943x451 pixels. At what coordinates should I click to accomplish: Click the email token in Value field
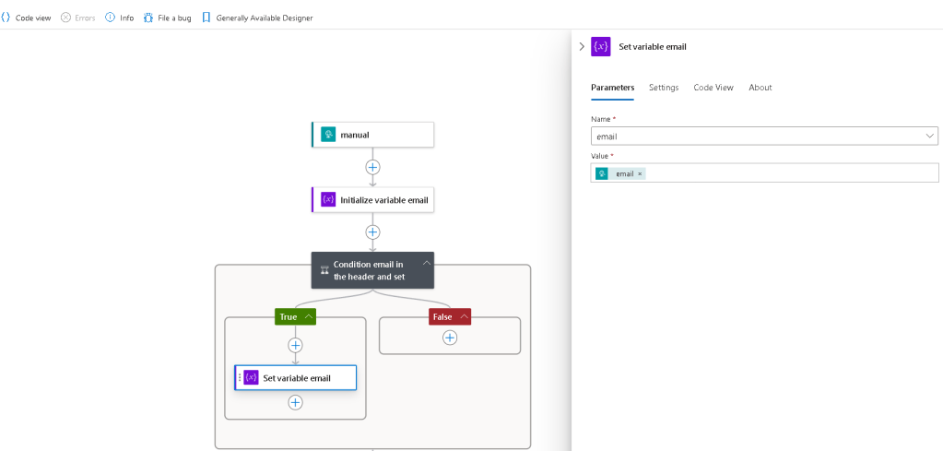tap(620, 173)
